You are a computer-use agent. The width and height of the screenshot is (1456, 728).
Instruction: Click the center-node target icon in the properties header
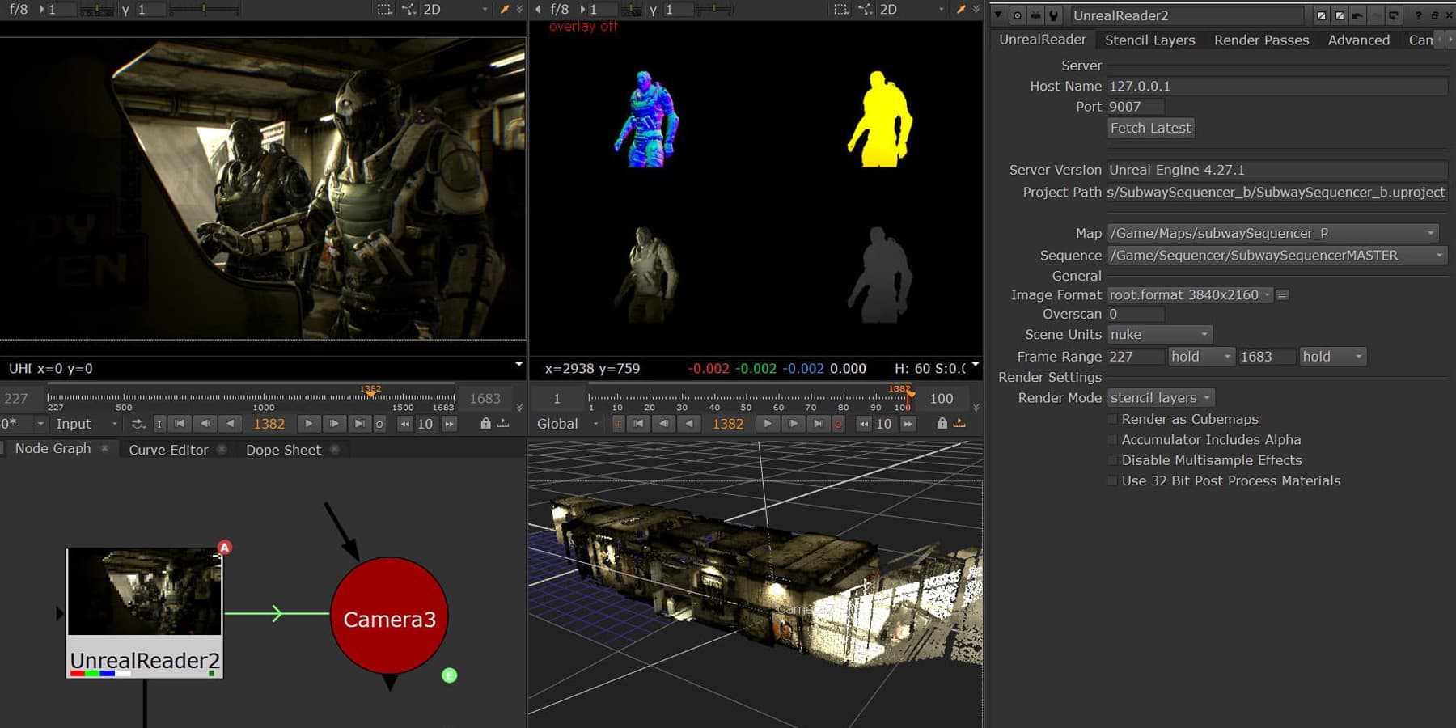(1018, 15)
